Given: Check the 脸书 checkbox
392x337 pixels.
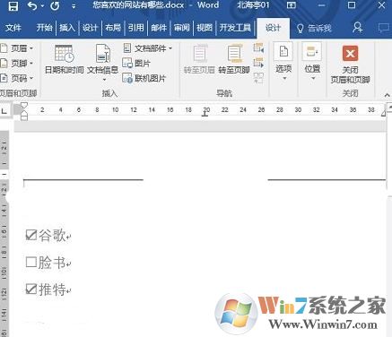Looking at the screenshot, I should coord(31,262).
